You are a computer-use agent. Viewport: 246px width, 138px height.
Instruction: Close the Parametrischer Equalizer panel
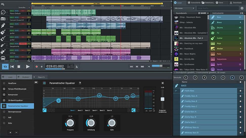coord(163,83)
